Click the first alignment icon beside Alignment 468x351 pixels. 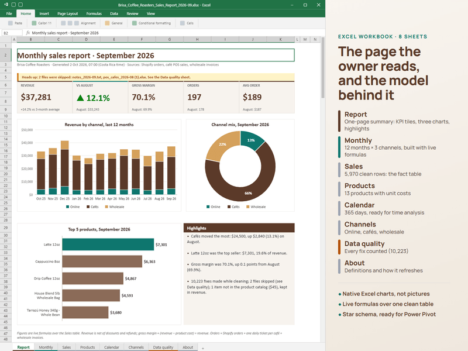click(x=63, y=23)
